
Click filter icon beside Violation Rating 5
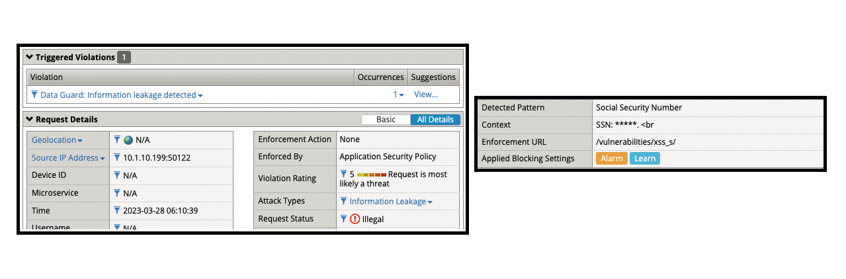click(x=343, y=174)
